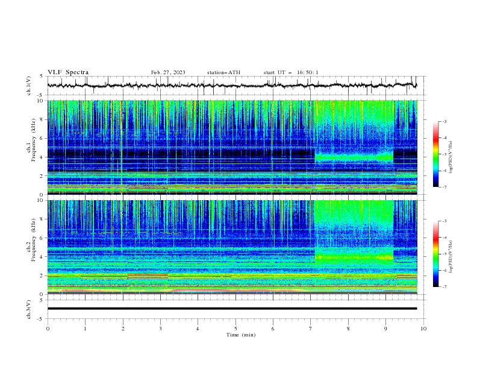Image resolution: width=477 pixels, height=369 pixels.
Task: Click ch.1 spectrogram frequency tick "6"
Action: pyautogui.click(x=42, y=139)
